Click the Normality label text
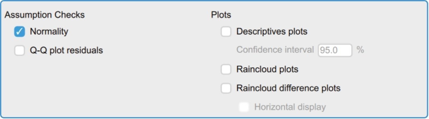Image resolution: width=429 pixels, height=119 pixels. pyautogui.click(x=49, y=32)
